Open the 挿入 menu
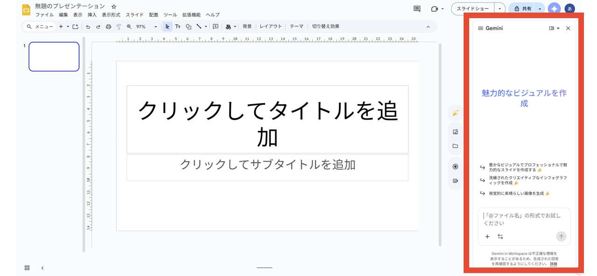This screenshot has width=597, height=276. pyautogui.click(x=91, y=14)
